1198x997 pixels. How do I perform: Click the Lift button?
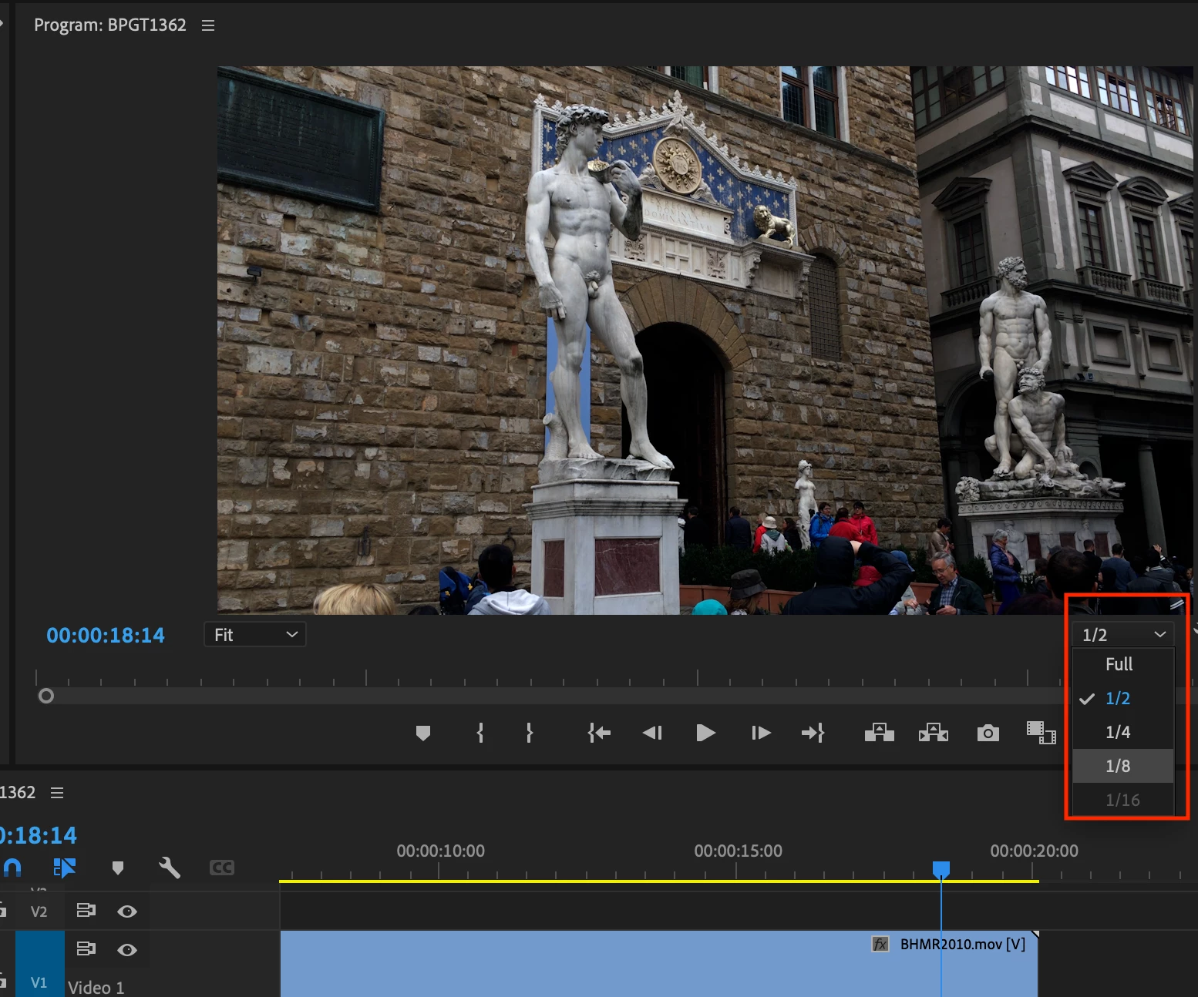879,732
